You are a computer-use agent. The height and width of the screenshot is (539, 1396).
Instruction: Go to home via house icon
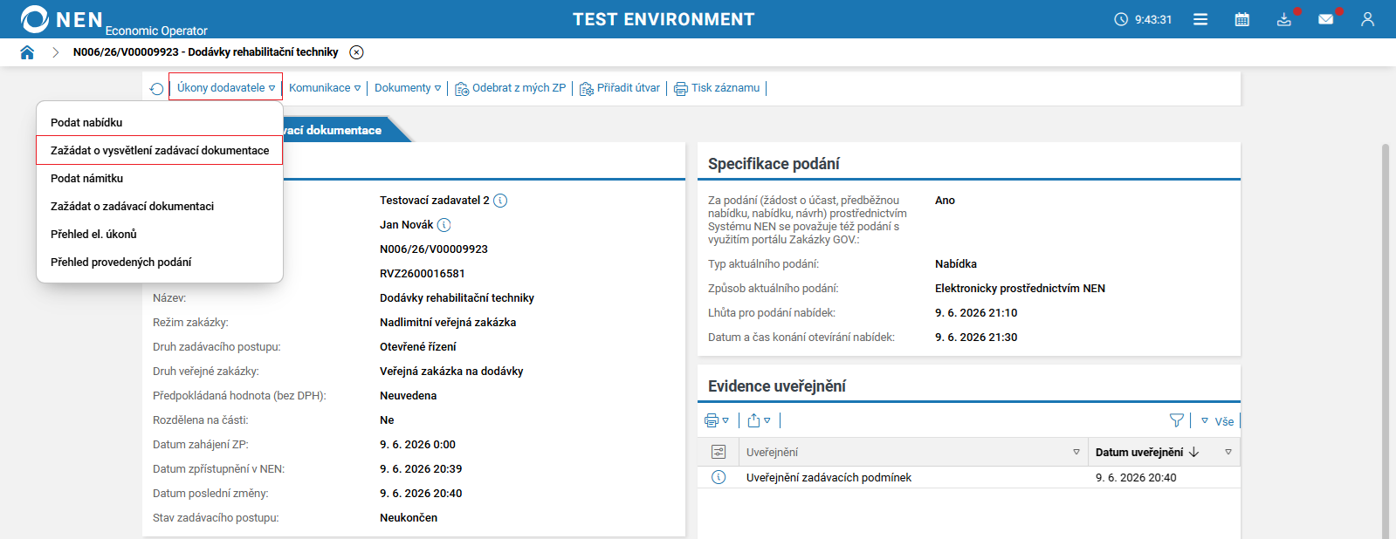click(x=27, y=52)
